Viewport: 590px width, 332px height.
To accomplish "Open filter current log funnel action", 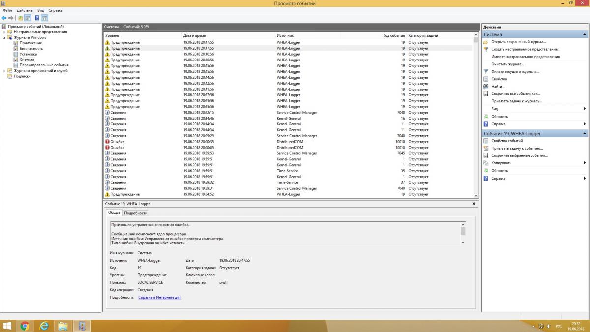I will tap(486, 72).
